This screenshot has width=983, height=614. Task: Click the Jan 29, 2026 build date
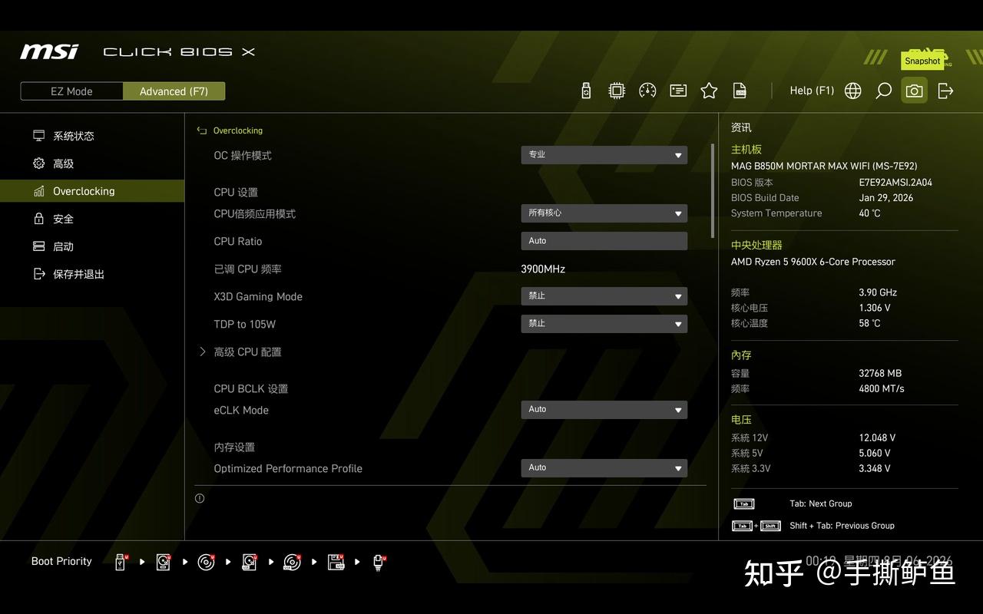click(886, 198)
